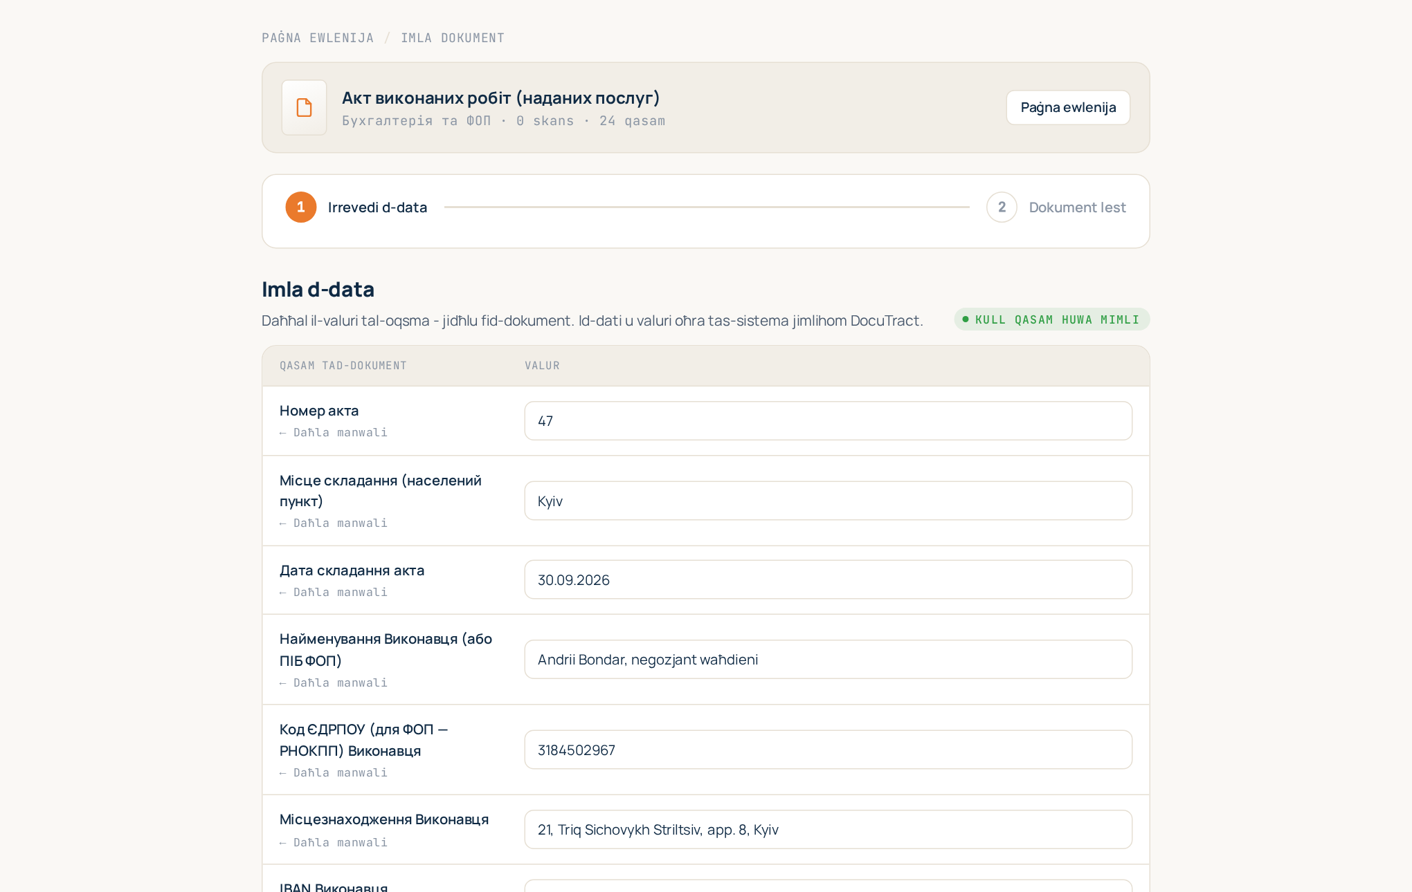The width and height of the screenshot is (1412, 892).
Task: Click the Kull qasam huwa mimli badge
Action: pos(1051,319)
